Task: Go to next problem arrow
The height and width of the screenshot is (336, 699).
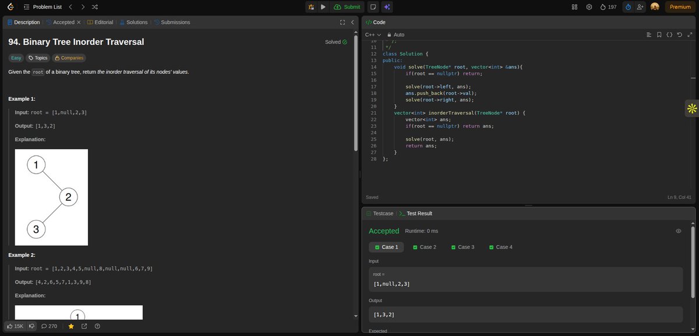Action: pyautogui.click(x=83, y=7)
